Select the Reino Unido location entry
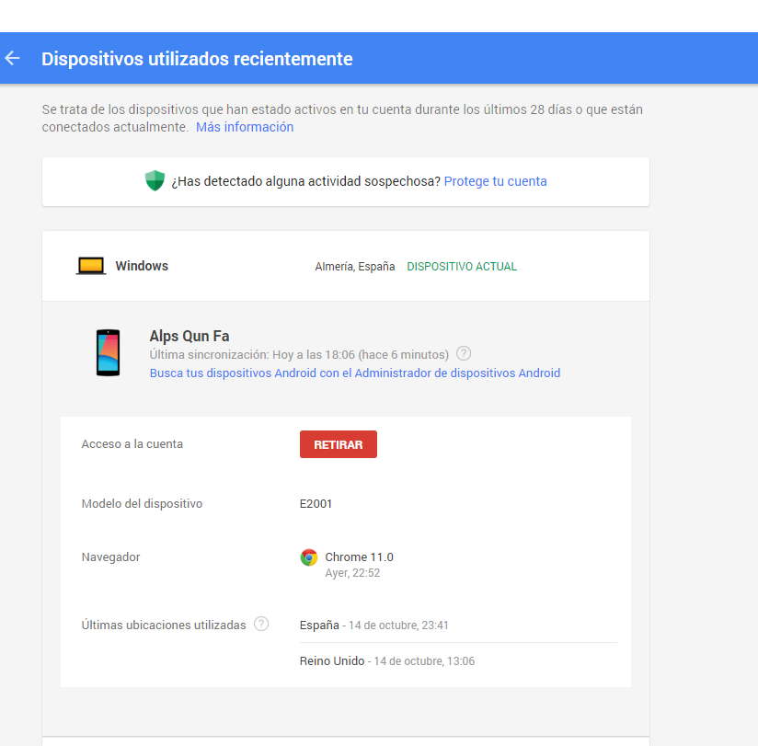The height and width of the screenshot is (746, 758). click(x=332, y=661)
